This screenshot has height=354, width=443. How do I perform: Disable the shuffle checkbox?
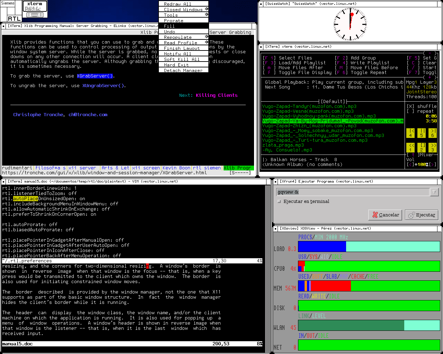click(410, 106)
